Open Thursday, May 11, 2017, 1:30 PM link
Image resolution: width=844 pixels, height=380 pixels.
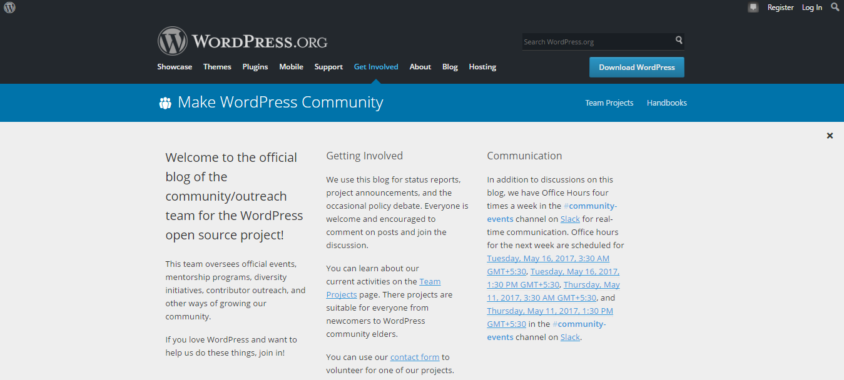pyautogui.click(x=550, y=317)
